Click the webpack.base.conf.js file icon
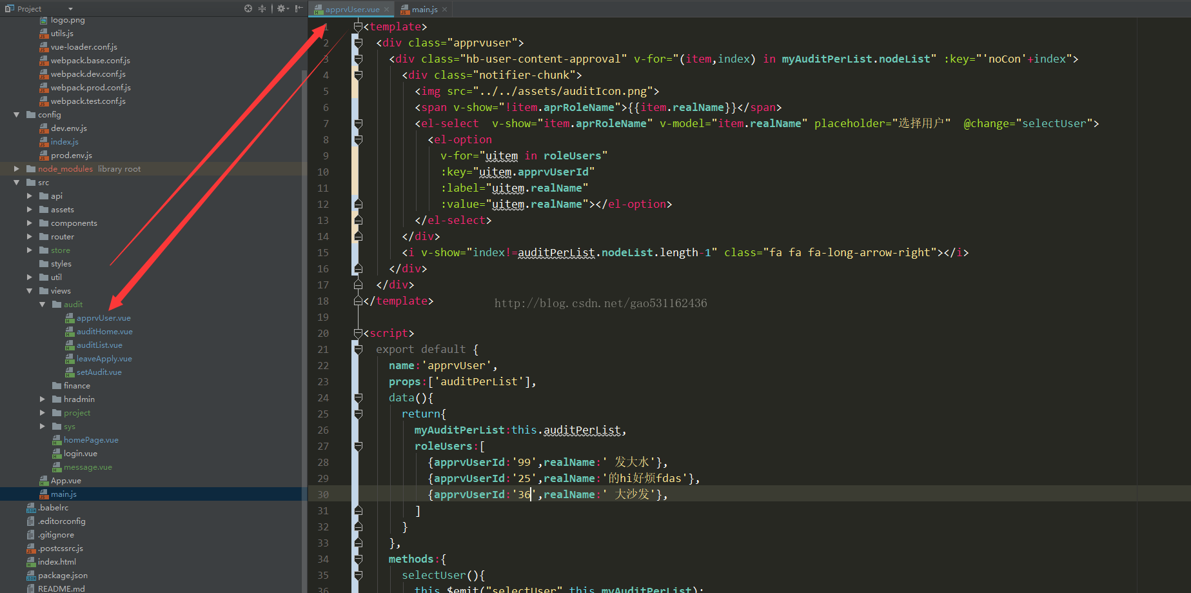 coord(44,61)
